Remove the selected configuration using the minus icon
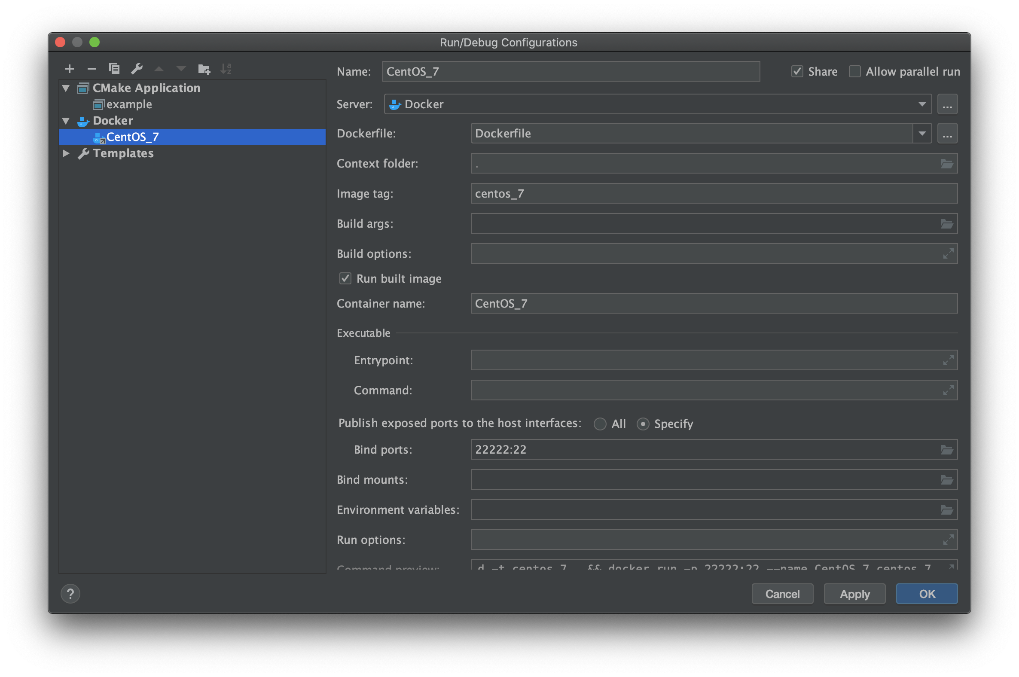Image resolution: width=1019 pixels, height=677 pixels. pos(92,69)
